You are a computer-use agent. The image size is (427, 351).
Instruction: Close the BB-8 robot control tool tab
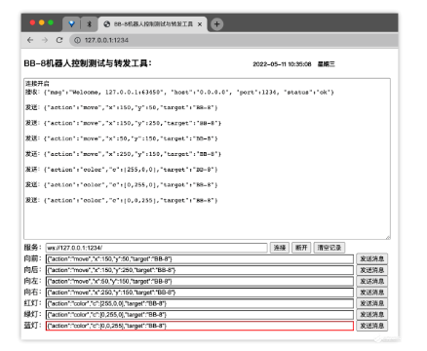pos(200,24)
